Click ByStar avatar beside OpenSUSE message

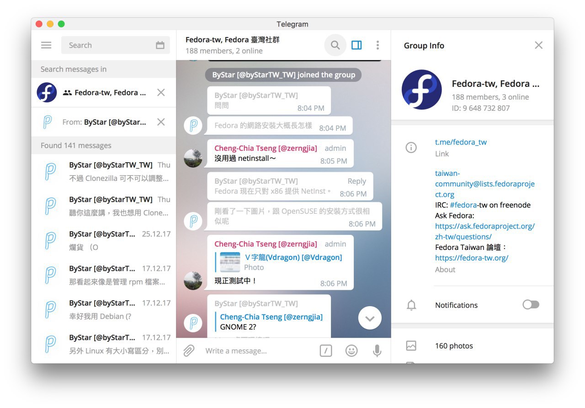coord(193,221)
